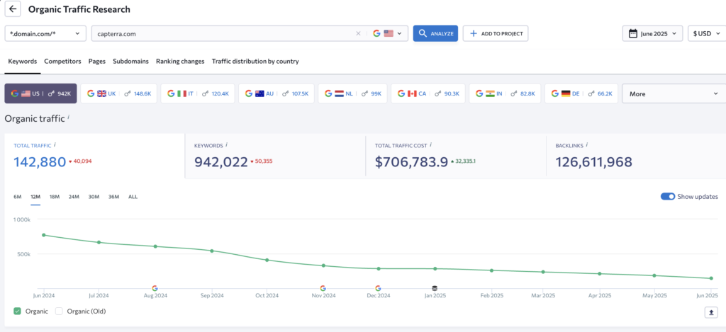Switch to the Keywords tab
This screenshot has width=726, height=332.
click(23, 61)
